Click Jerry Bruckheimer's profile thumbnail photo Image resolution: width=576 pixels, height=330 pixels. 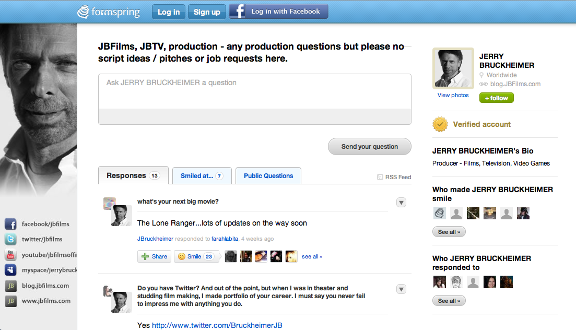tap(453, 69)
